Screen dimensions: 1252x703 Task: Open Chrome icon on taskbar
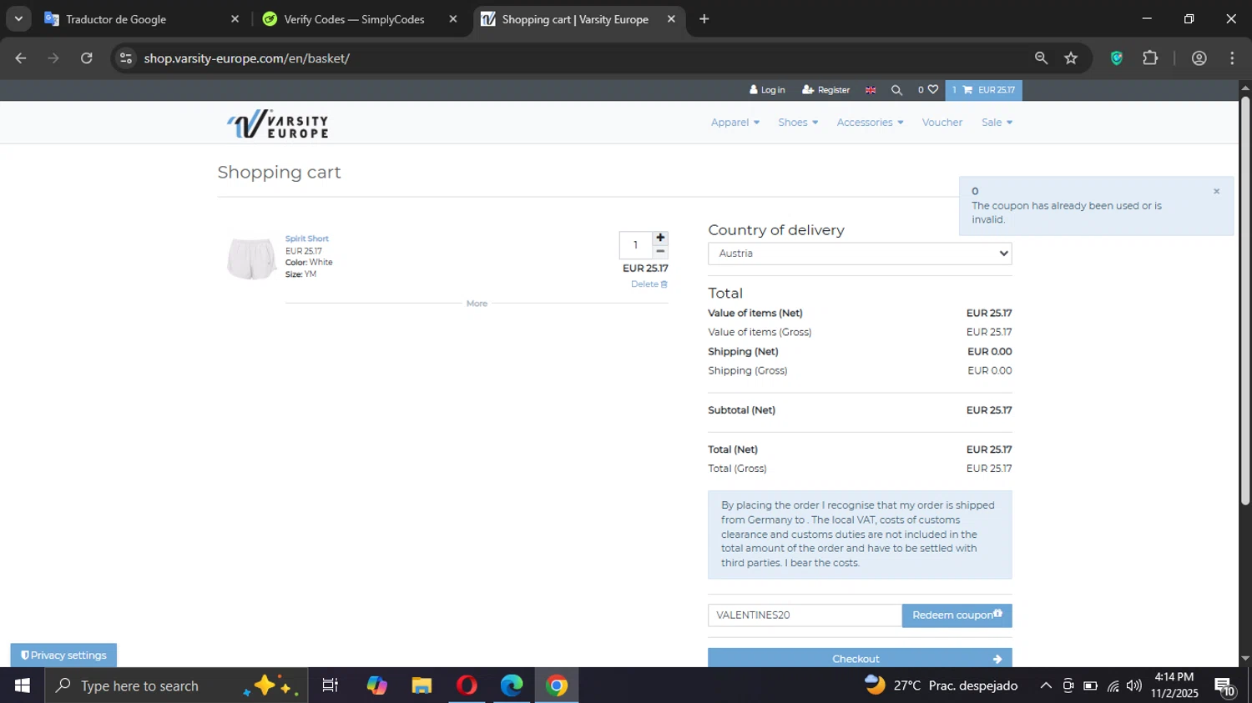click(557, 685)
